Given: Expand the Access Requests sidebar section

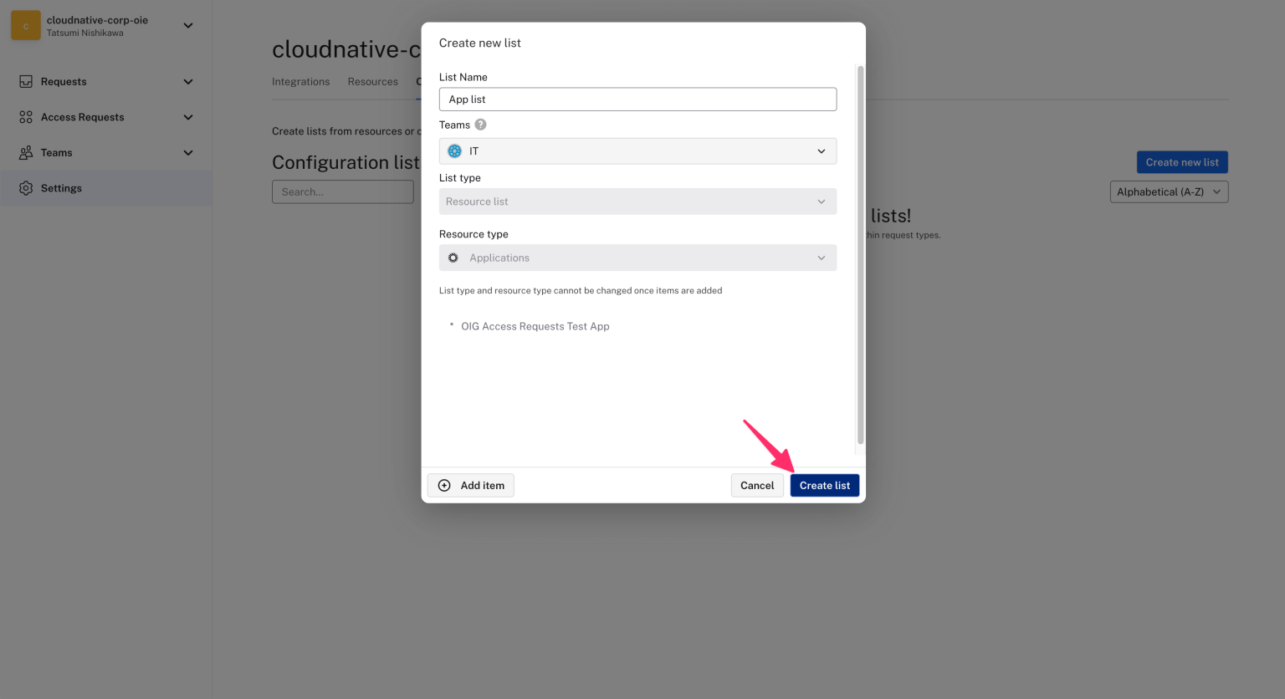Looking at the screenshot, I should [189, 117].
